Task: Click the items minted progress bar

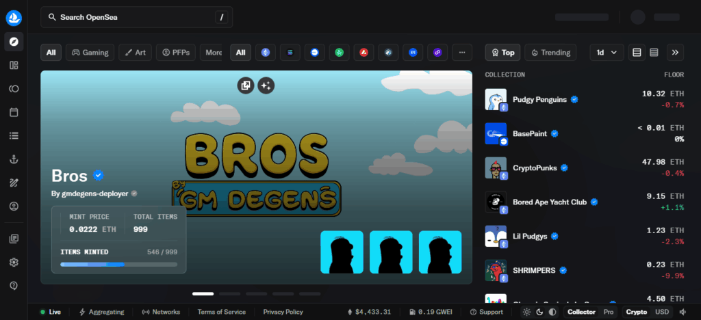Action: click(x=119, y=264)
